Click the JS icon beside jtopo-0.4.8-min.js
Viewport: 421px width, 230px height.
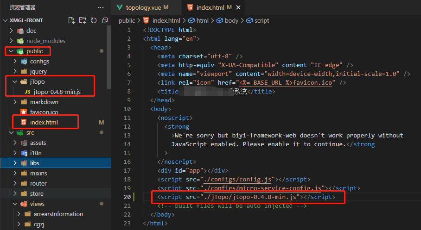(x=27, y=92)
